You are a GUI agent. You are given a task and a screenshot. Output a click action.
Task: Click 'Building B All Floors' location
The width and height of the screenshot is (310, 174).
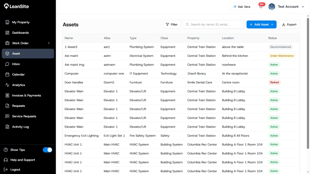(x=236, y=136)
